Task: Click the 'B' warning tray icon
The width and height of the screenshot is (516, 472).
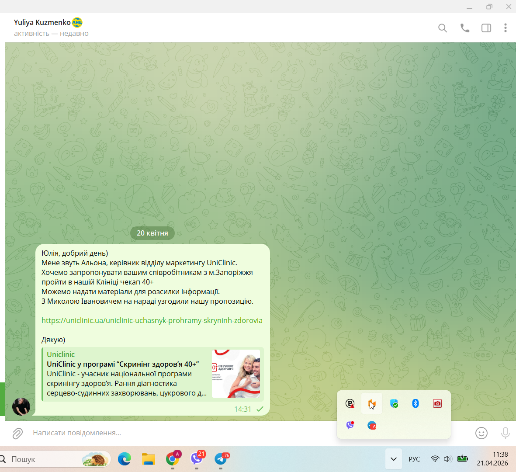Action: 350,403
